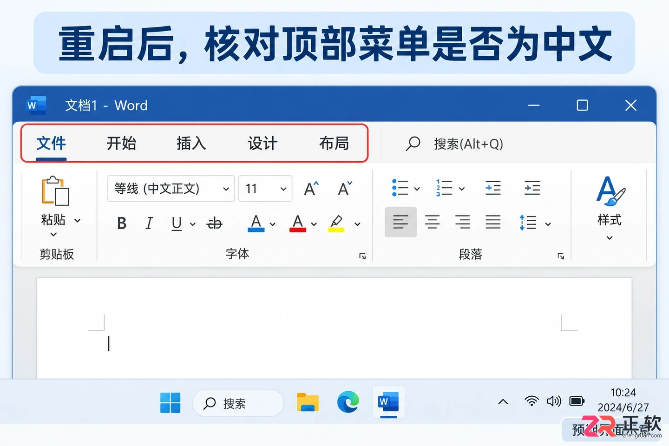Switch to the 插入 tab
669x446 pixels.
click(191, 144)
